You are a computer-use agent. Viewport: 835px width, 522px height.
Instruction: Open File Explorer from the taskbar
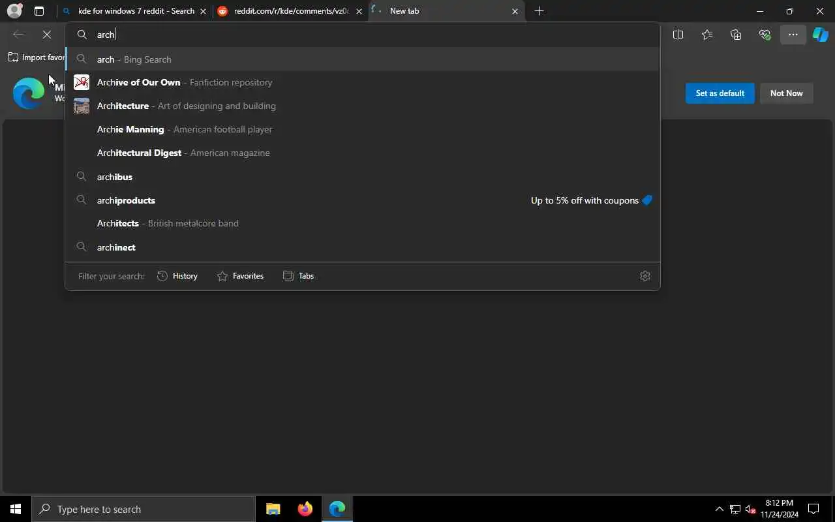click(x=273, y=509)
